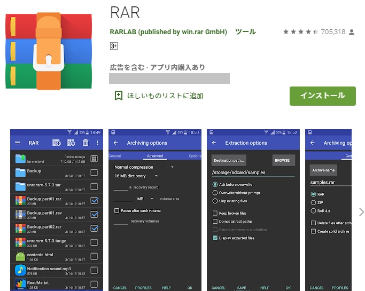Click the unrarsrc-5.7.3.tar.gz archive icon
Image resolution: width=365 pixels, height=291 pixels.
(x=20, y=242)
